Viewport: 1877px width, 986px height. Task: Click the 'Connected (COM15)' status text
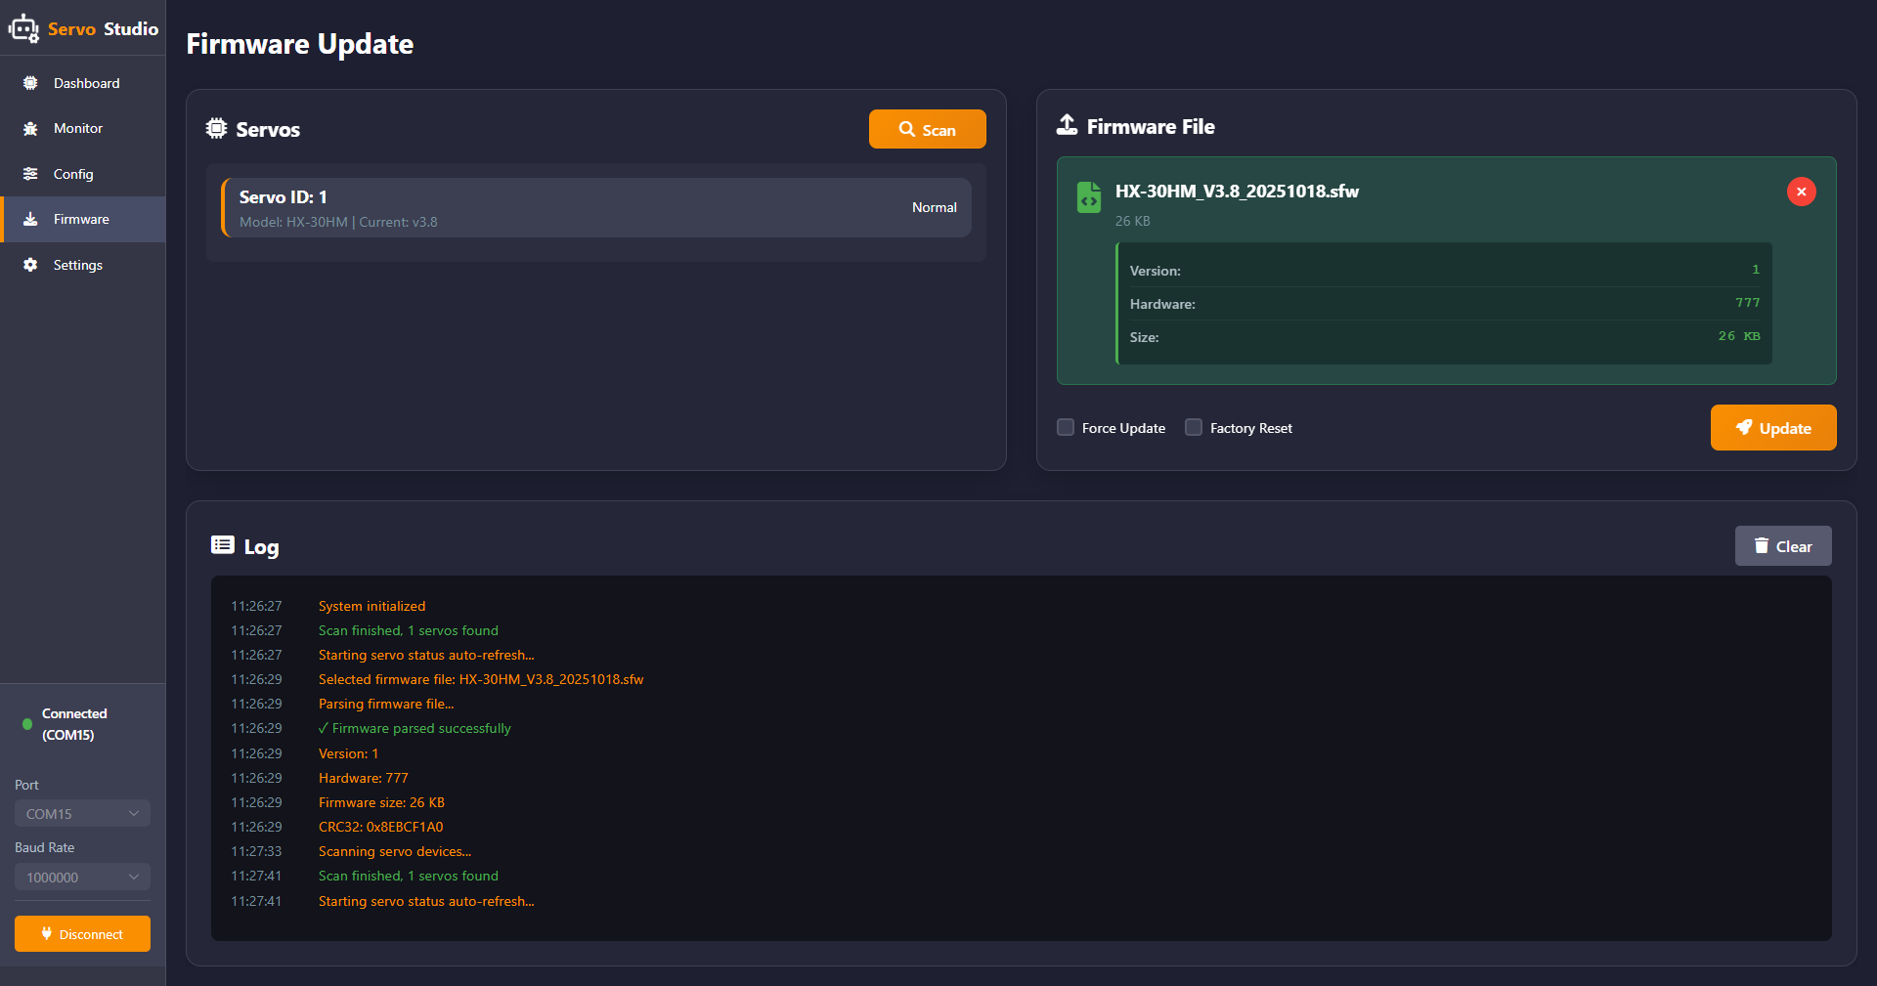click(x=74, y=724)
